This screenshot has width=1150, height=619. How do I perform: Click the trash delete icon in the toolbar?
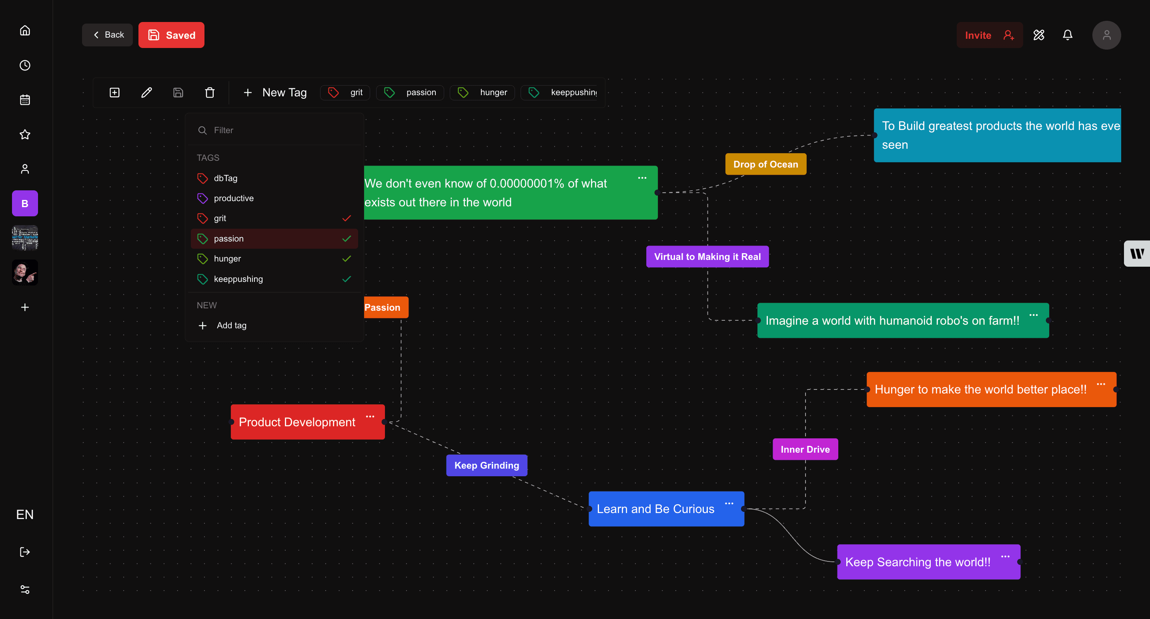210,92
